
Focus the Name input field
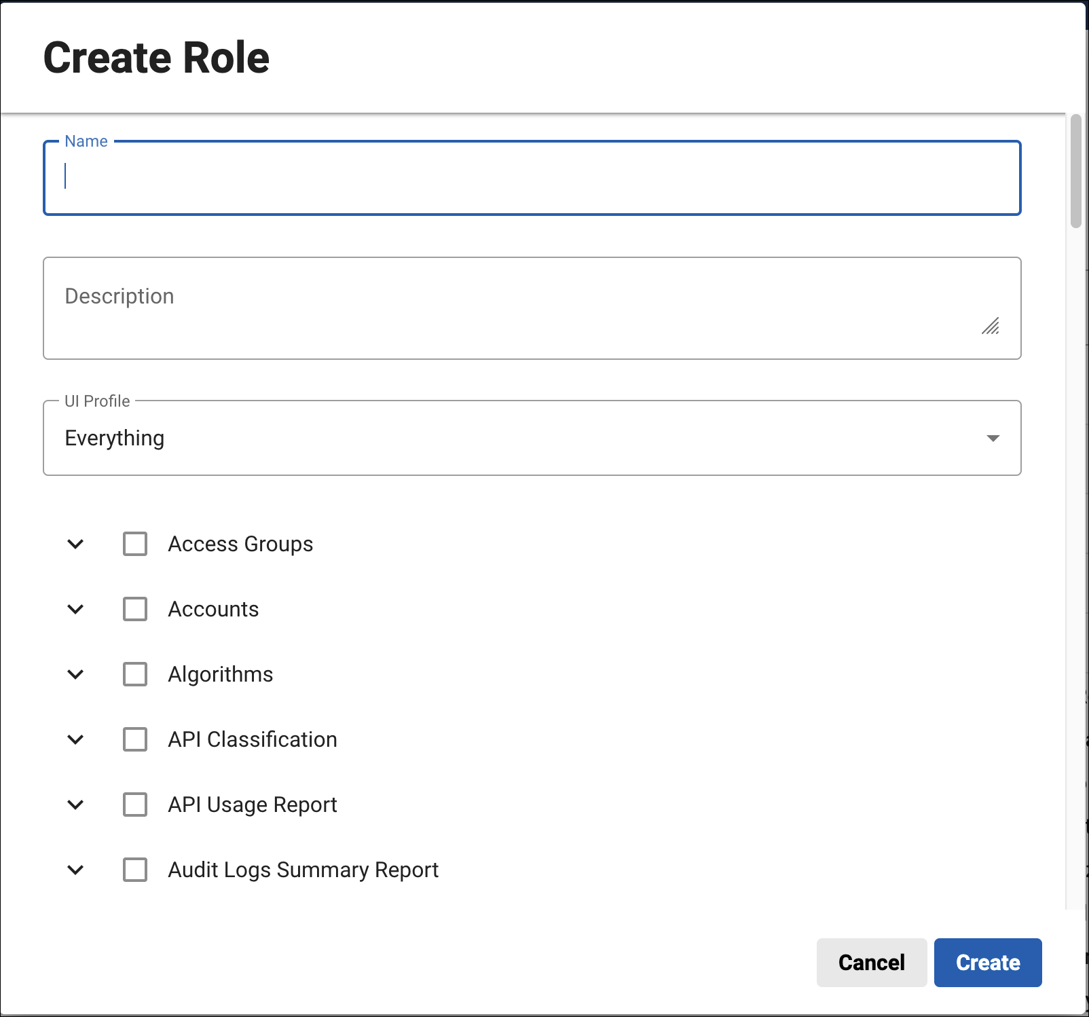tap(532, 178)
